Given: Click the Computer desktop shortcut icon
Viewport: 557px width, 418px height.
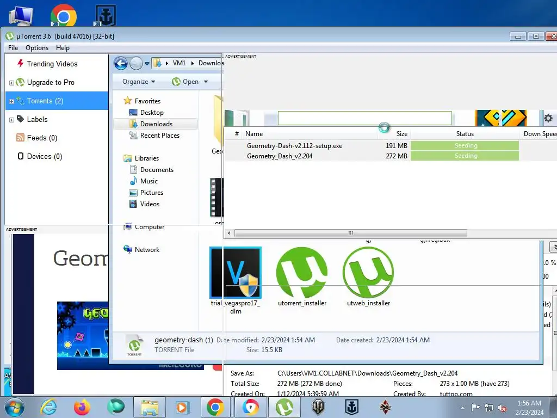Looking at the screenshot, I should tap(21, 16).
